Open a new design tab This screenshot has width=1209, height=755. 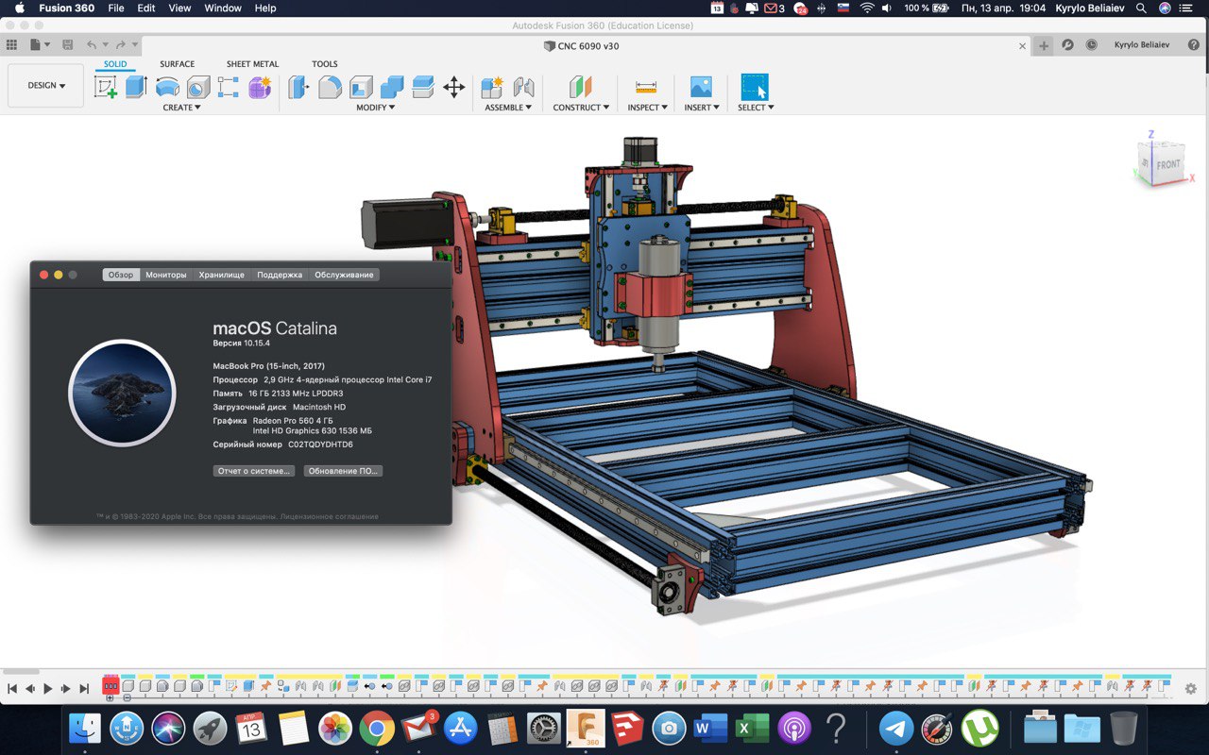1044,45
